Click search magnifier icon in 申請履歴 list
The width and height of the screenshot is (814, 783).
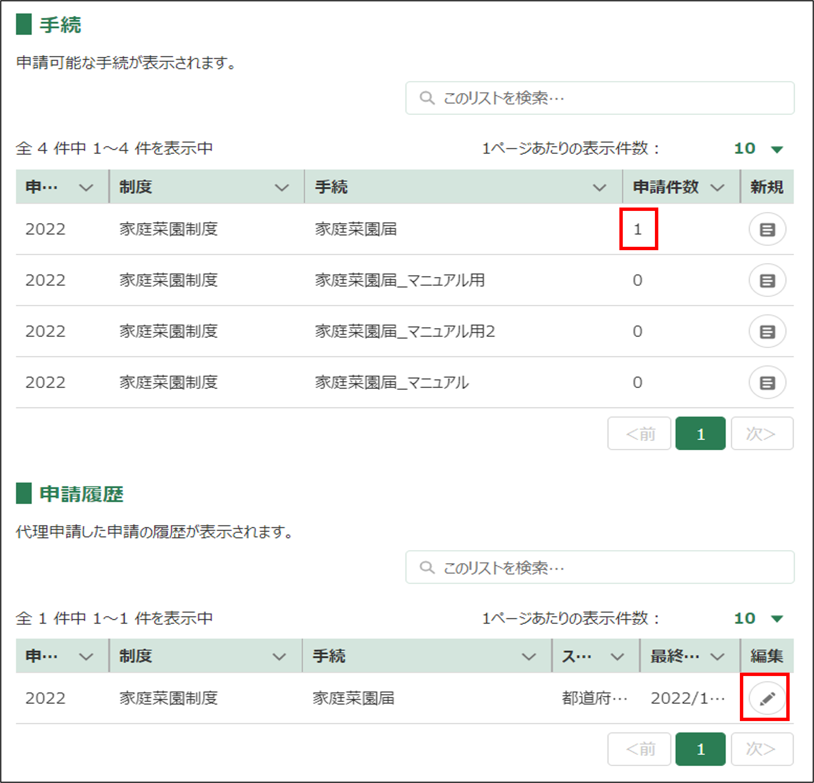(x=426, y=567)
